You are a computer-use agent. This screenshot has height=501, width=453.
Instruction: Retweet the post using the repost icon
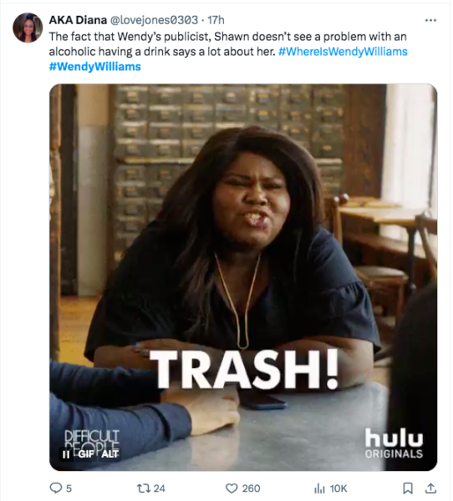pyautogui.click(x=142, y=488)
